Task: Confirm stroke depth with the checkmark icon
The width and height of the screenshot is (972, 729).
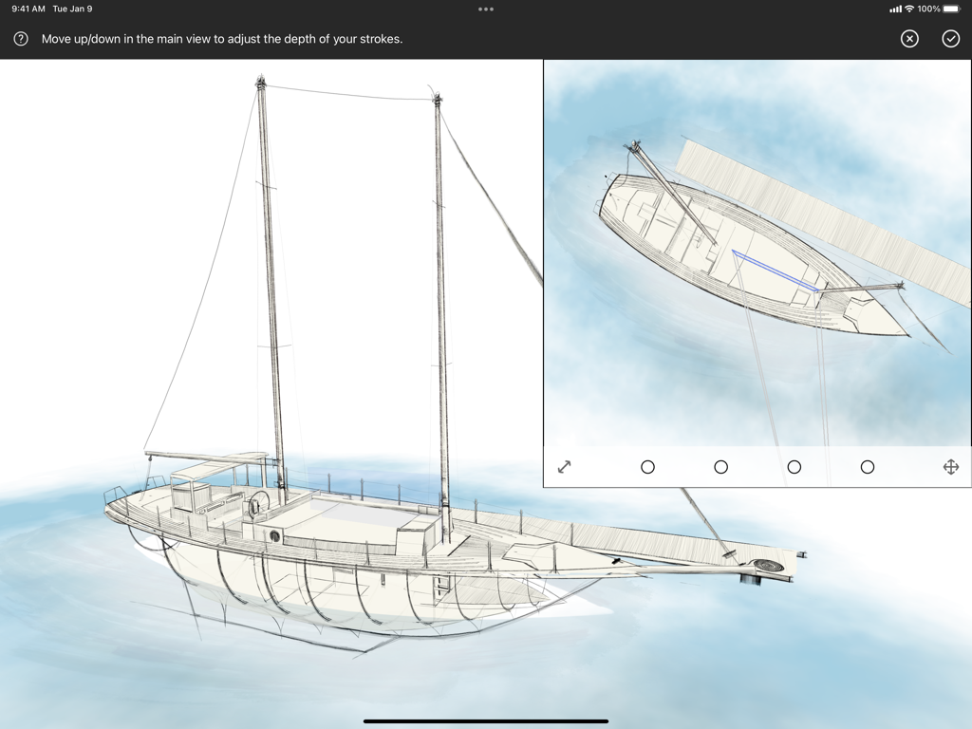Action: tap(949, 39)
